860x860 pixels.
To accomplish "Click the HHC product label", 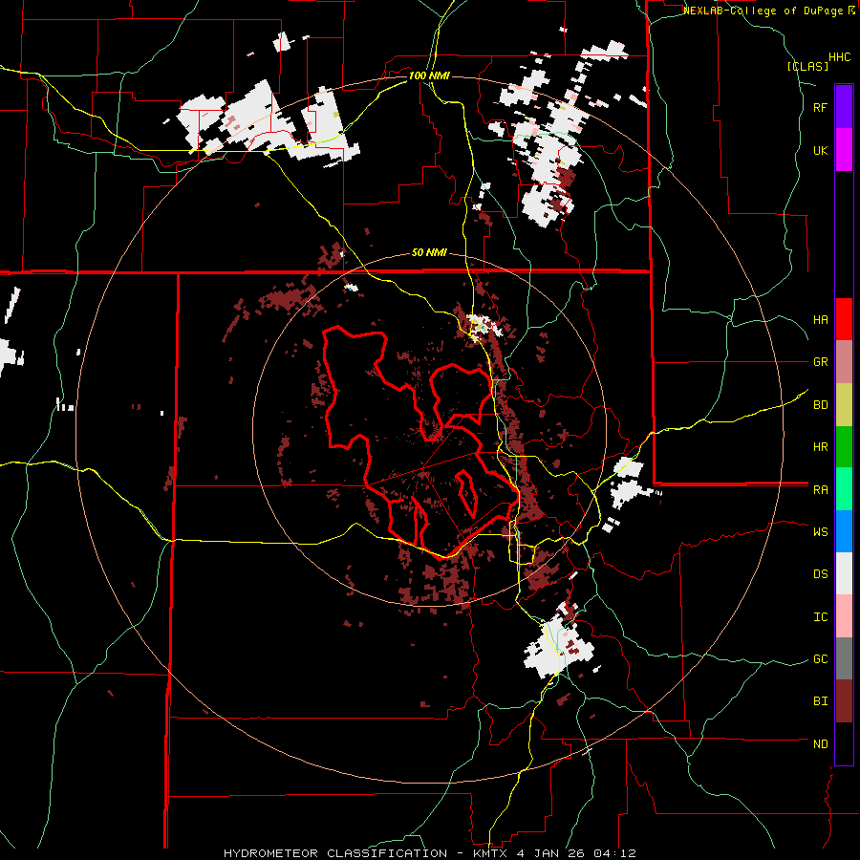I will click(x=839, y=57).
